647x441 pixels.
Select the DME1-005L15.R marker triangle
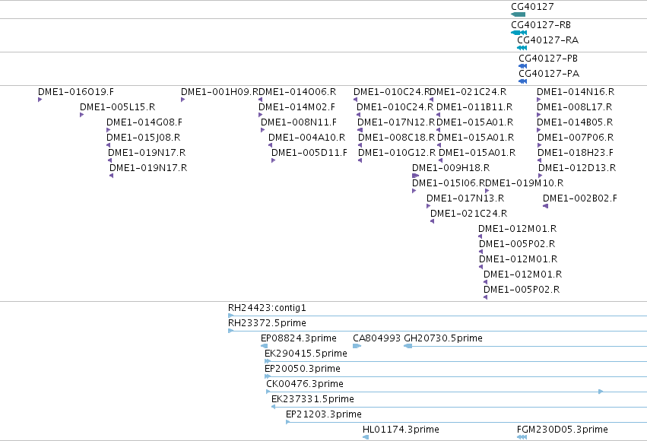[x=81, y=115]
